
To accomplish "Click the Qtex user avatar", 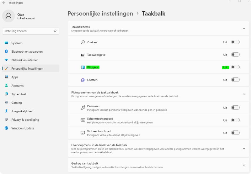I will point(8,16).
